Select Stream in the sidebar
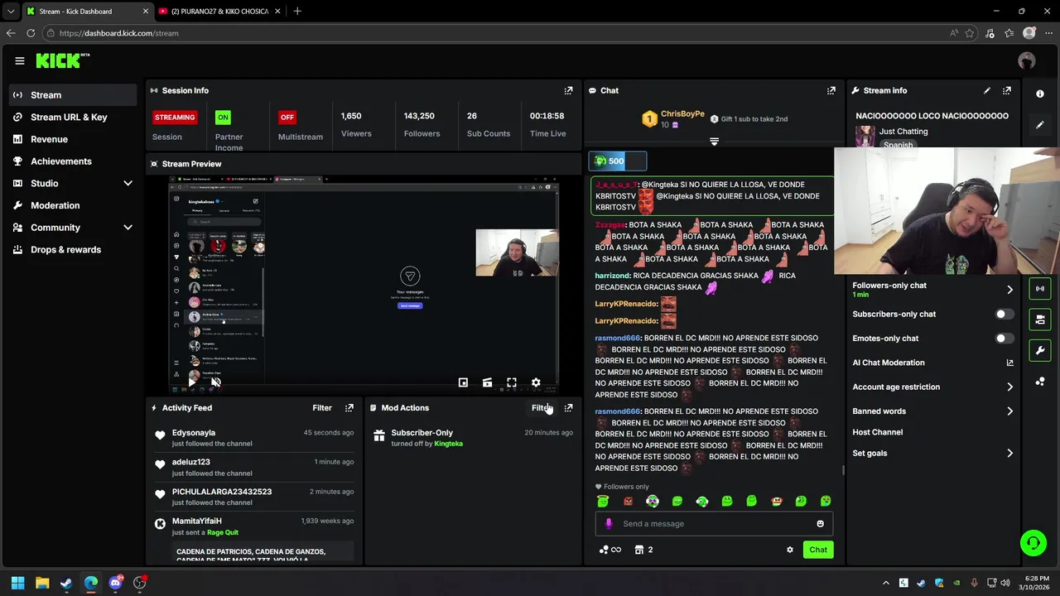Screen dimensions: 1060x596 coord(73,95)
